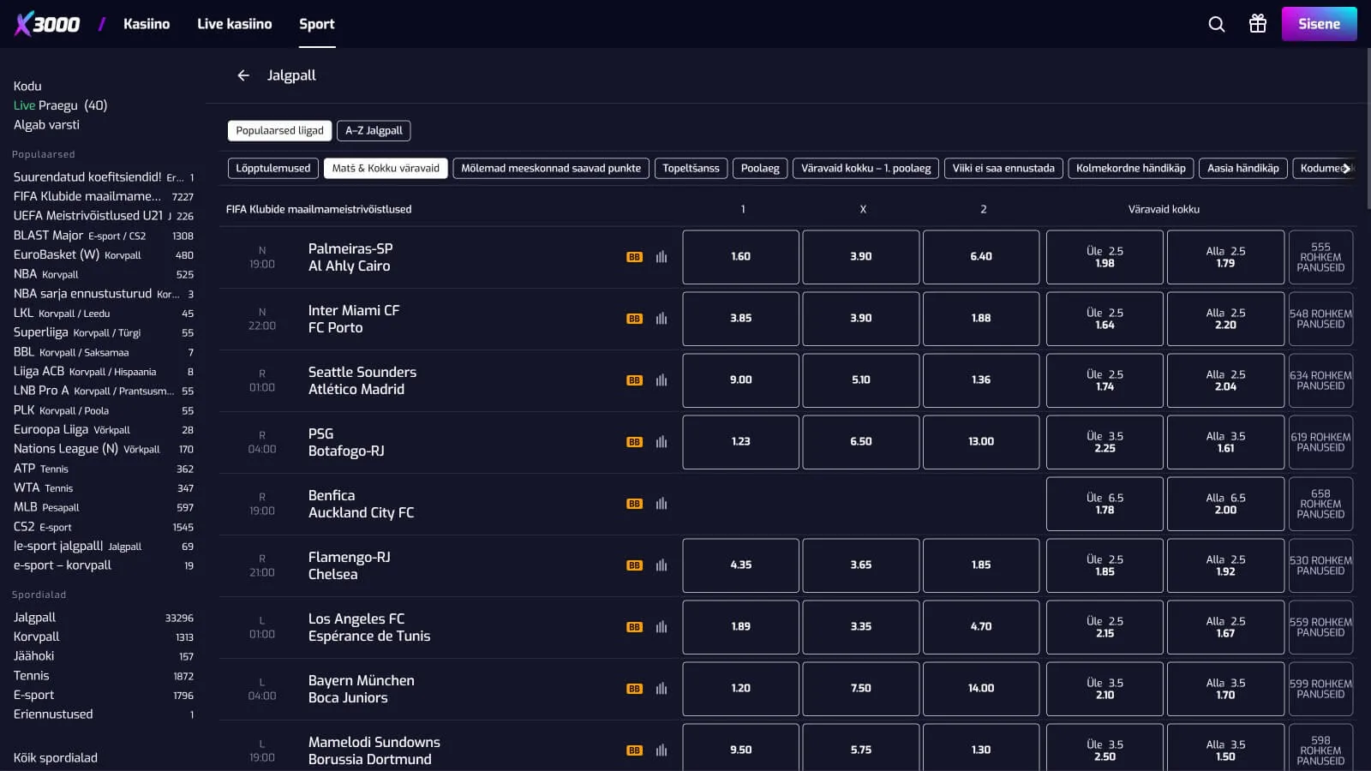Viewport: 1371px width, 771px height.
Task: Select the Poolaeg market tab
Action: point(760,168)
